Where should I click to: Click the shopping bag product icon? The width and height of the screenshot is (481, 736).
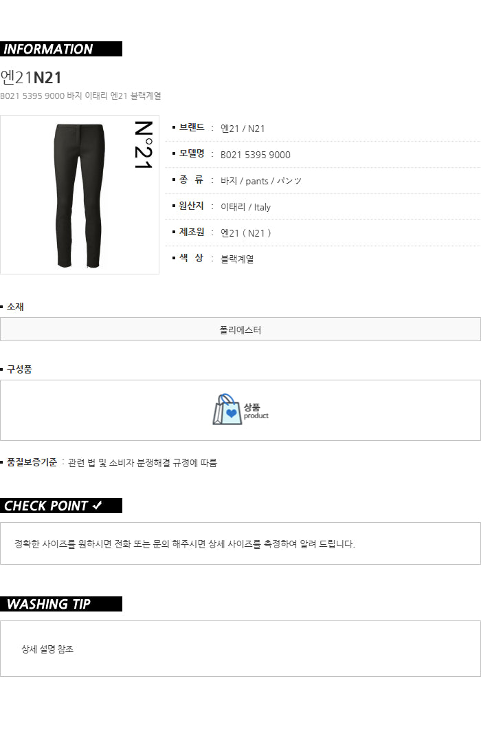227,409
